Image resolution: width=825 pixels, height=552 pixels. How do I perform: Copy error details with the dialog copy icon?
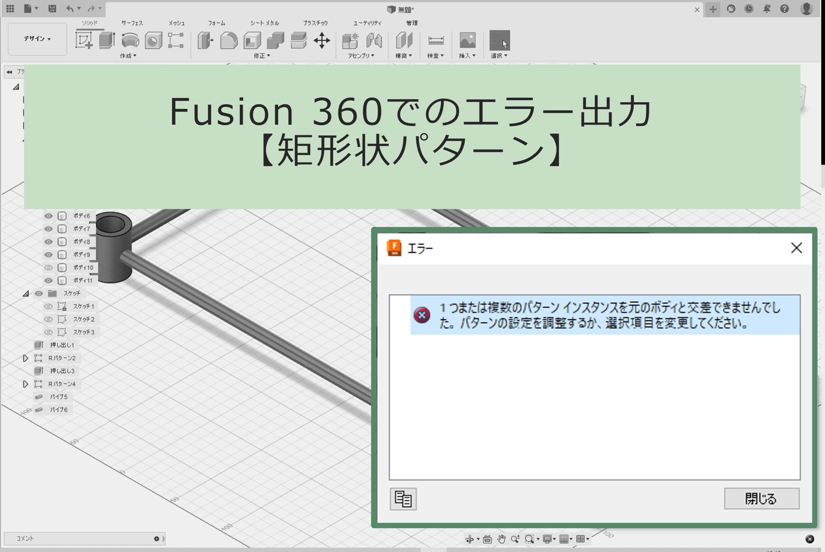pos(403,499)
